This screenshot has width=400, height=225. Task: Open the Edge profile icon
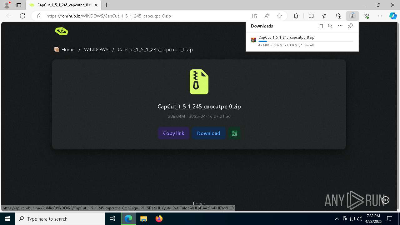coord(7,5)
